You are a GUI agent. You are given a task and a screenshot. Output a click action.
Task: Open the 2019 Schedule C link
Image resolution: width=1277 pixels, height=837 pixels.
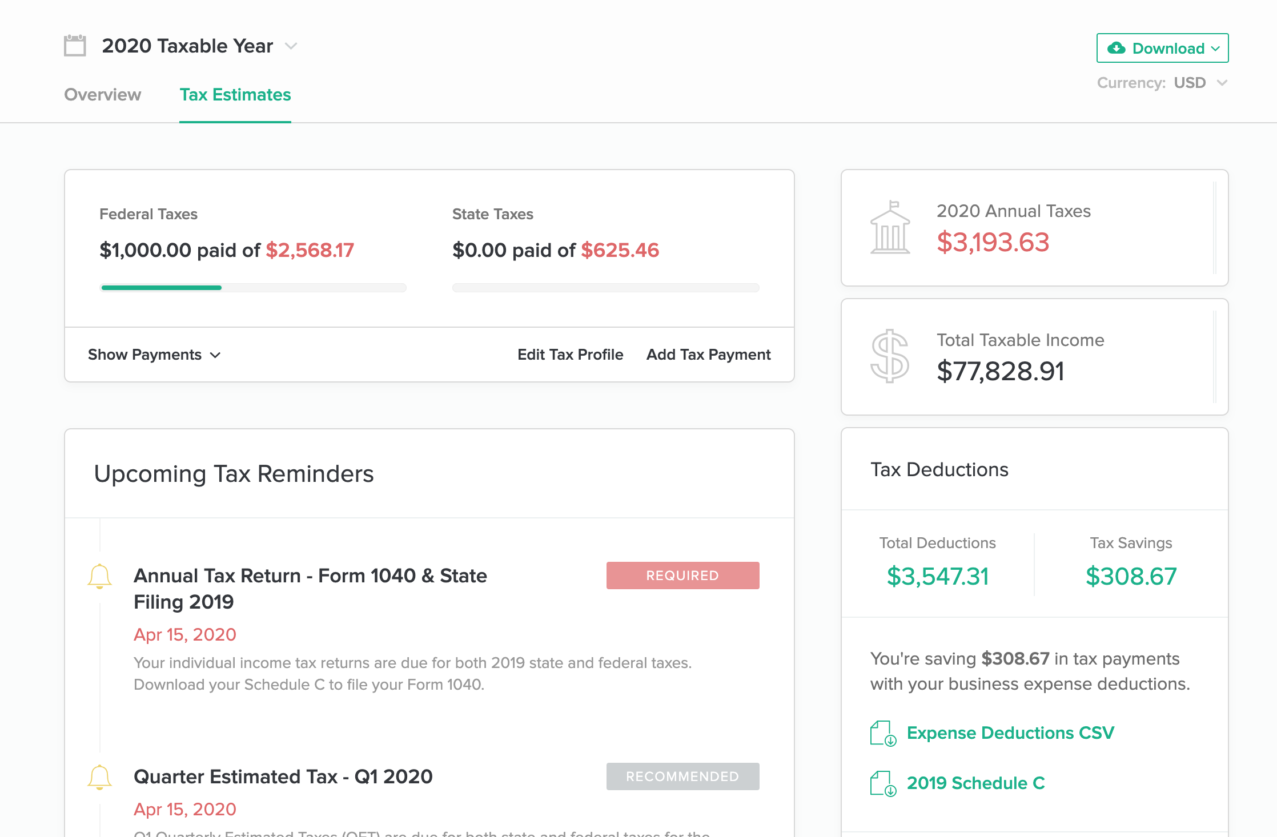click(x=975, y=783)
